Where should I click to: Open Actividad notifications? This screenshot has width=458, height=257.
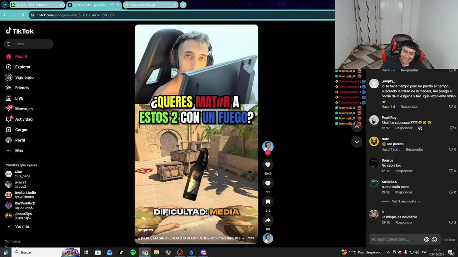pyautogui.click(x=19, y=119)
